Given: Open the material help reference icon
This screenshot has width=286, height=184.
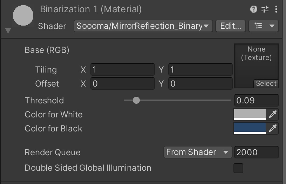Looking at the screenshot, I should [254, 9].
